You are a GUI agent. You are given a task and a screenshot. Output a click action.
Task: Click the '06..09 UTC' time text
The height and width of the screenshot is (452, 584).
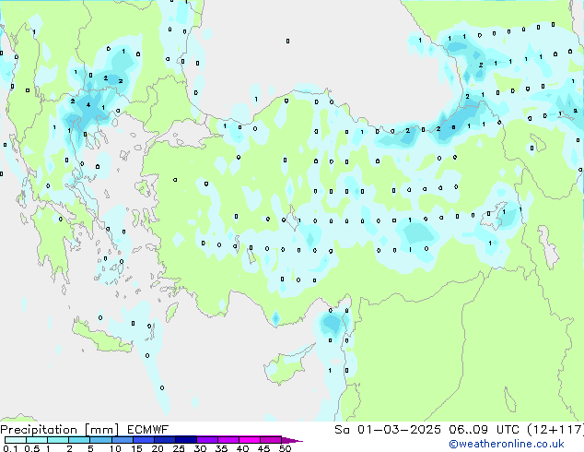click(484, 430)
